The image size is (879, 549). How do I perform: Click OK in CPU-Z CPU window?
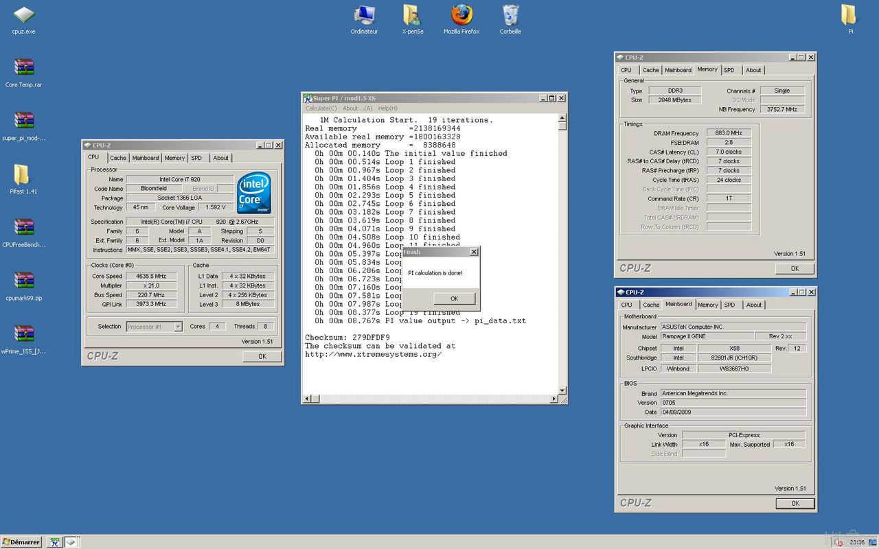pyautogui.click(x=262, y=357)
